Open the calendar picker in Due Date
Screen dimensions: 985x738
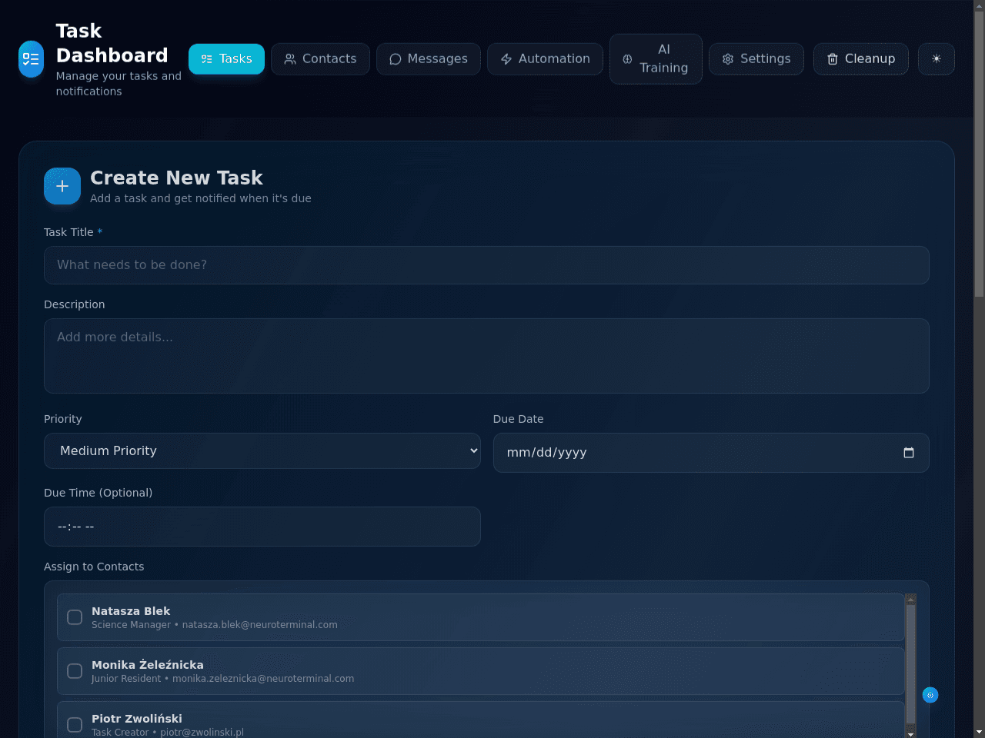pos(908,453)
